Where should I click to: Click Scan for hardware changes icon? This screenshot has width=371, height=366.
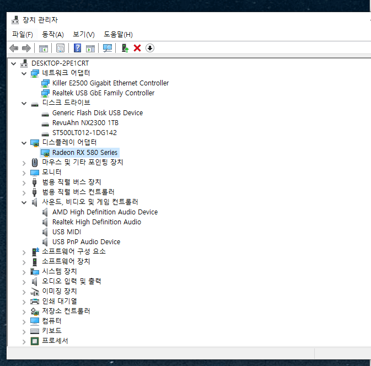107,49
